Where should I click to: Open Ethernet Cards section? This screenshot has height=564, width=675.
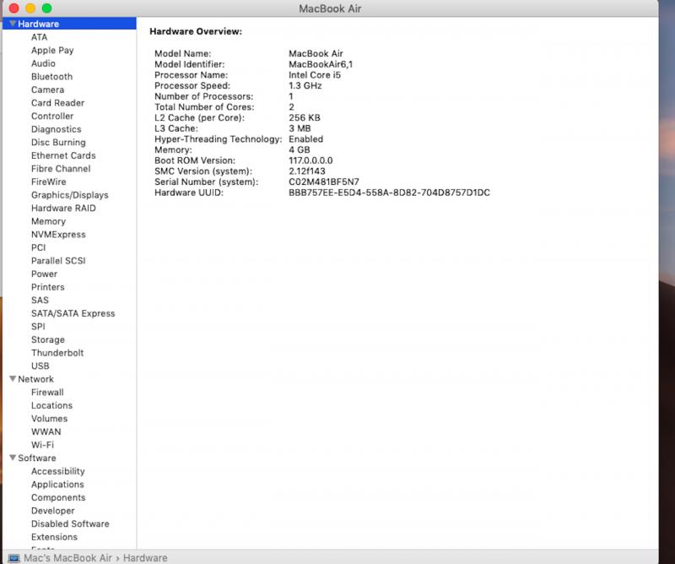tap(63, 155)
